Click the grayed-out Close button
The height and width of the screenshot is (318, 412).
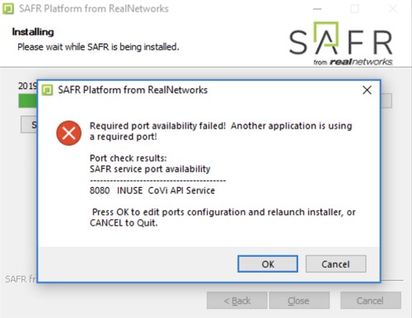pyautogui.click(x=299, y=301)
